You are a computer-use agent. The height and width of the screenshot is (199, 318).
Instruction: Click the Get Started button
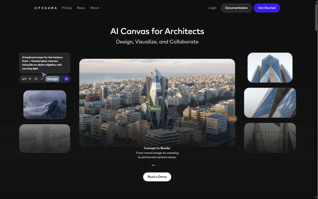267,8
